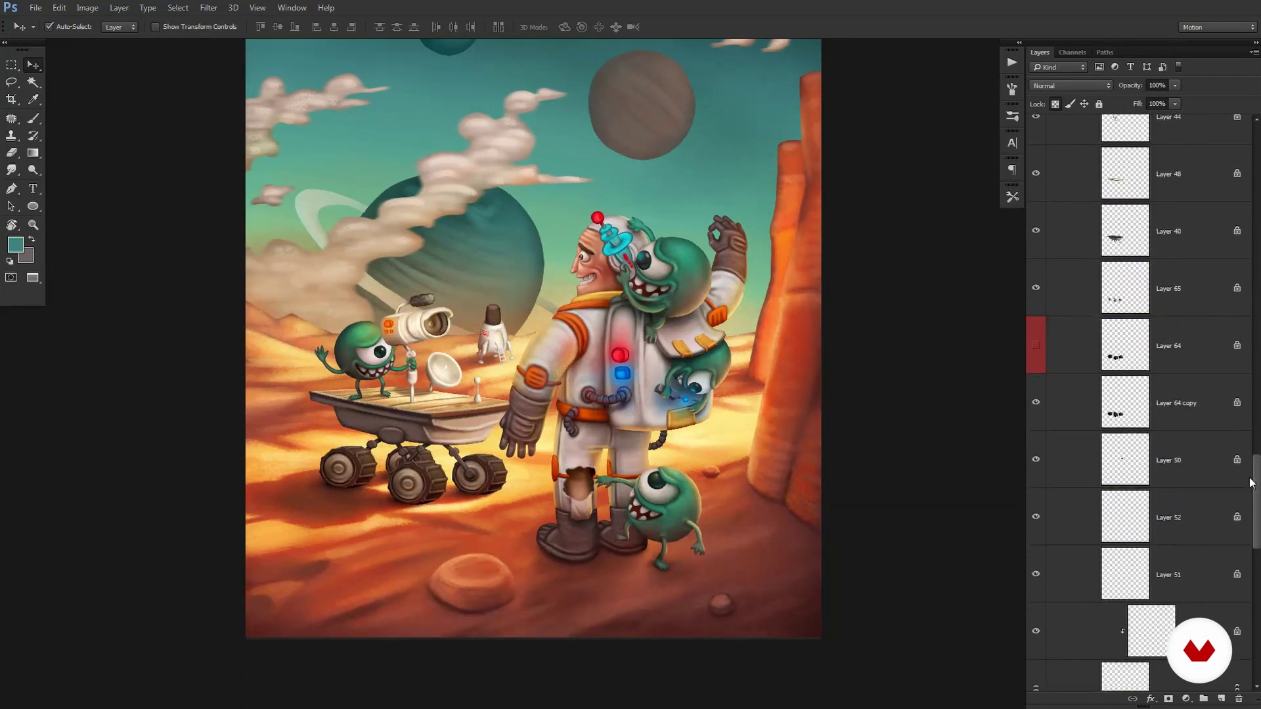Viewport: 1261px width, 709px height.
Task: Select the Clone Stamp tool
Action: click(x=11, y=136)
